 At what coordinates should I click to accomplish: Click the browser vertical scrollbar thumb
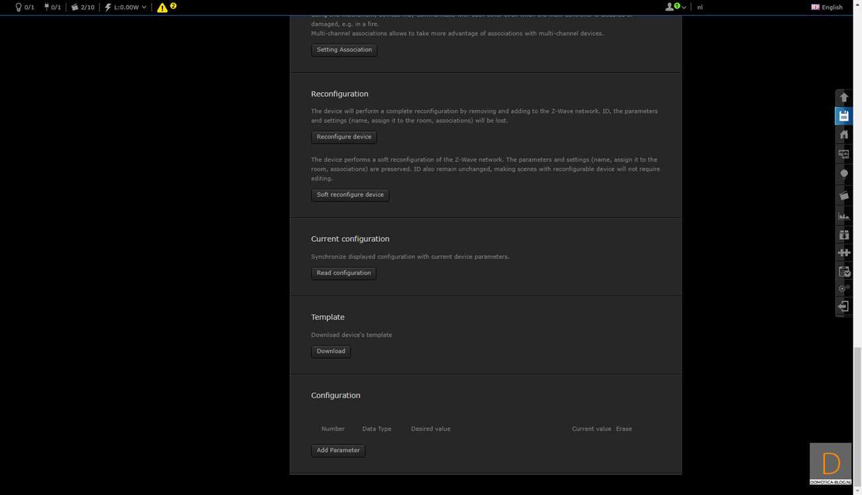point(857,411)
